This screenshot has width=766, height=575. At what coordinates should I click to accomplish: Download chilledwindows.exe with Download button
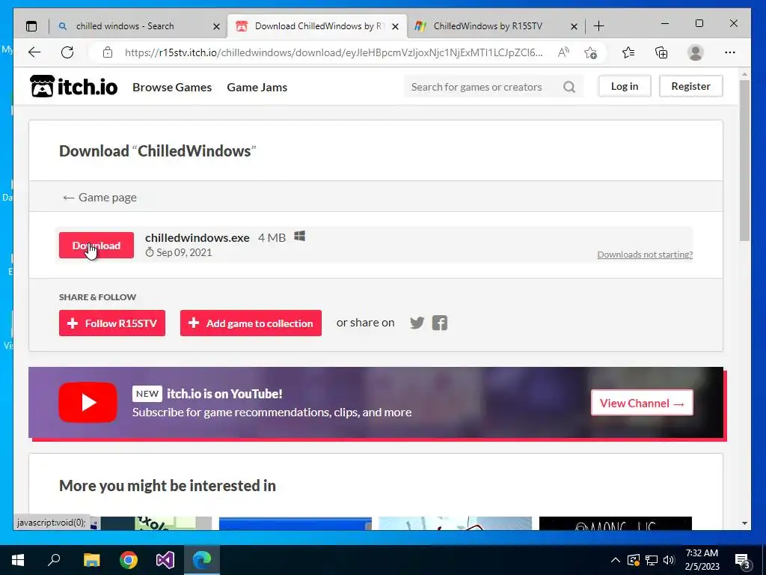[96, 245]
